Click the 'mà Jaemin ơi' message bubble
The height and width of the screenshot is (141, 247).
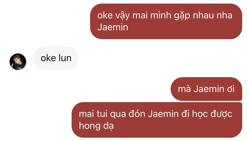point(206,89)
